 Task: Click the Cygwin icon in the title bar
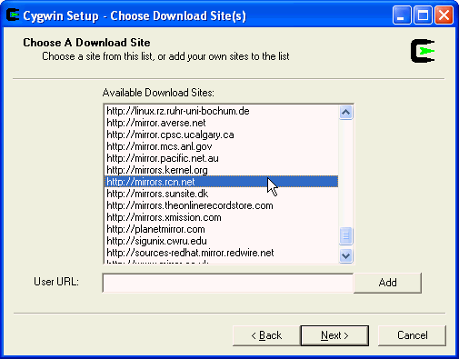click(13, 15)
